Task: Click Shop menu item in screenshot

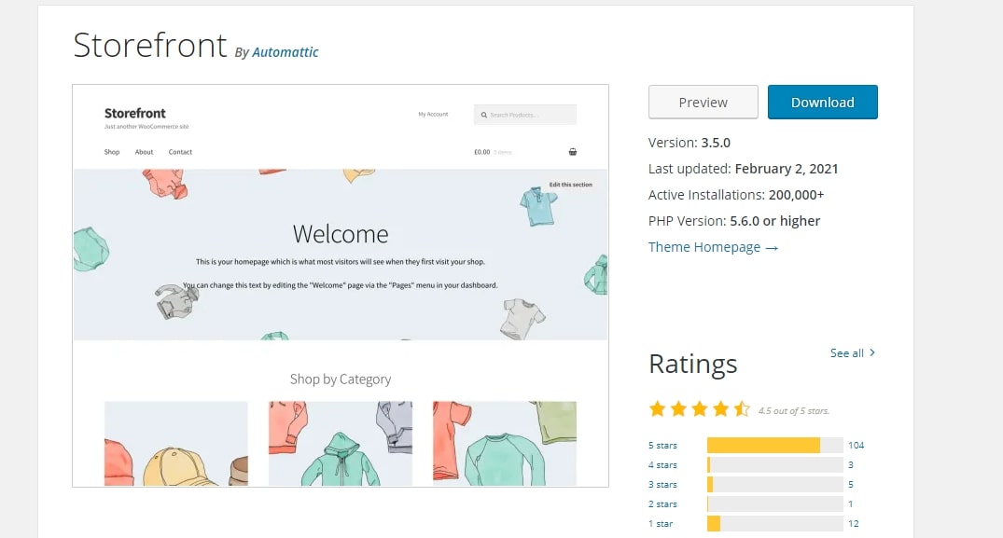Action: [112, 152]
